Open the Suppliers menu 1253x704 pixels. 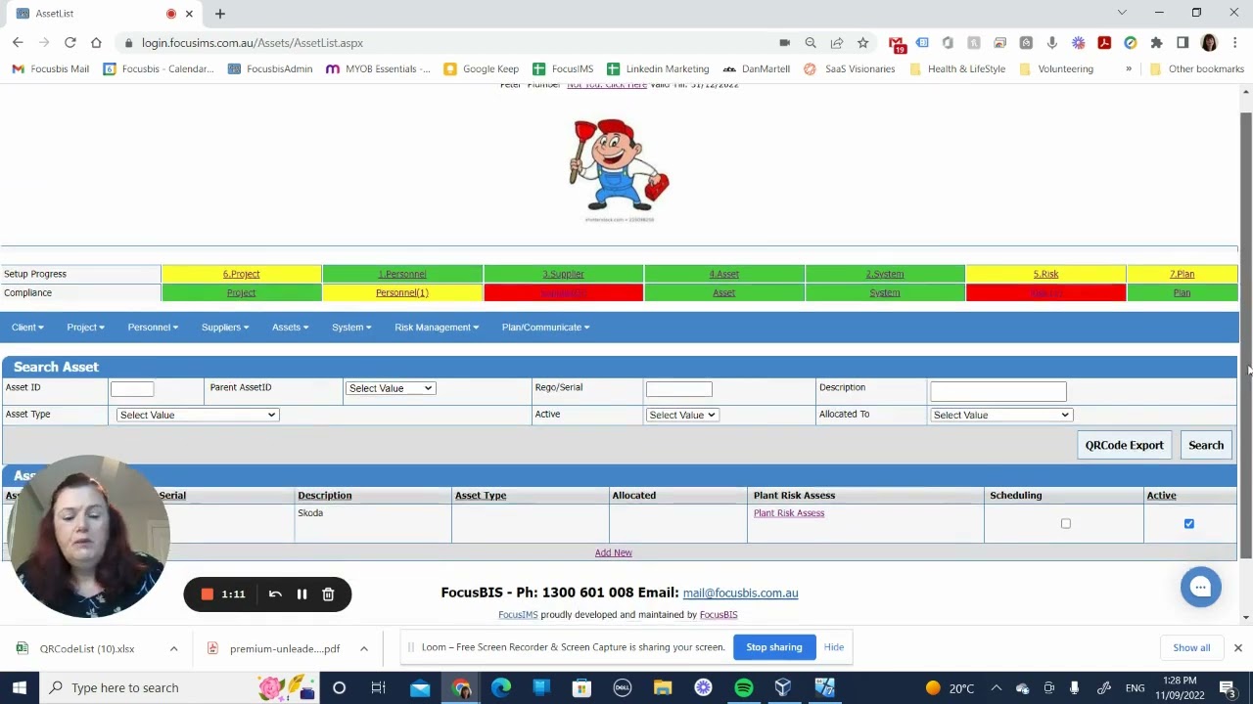[x=225, y=328]
